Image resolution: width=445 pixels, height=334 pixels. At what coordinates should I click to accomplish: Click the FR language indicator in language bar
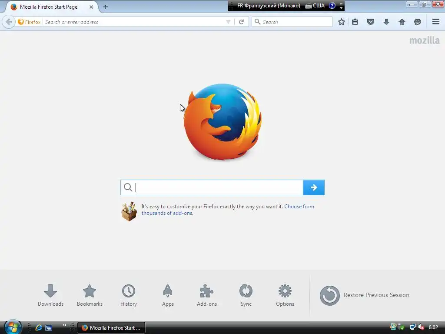pyautogui.click(x=269, y=6)
